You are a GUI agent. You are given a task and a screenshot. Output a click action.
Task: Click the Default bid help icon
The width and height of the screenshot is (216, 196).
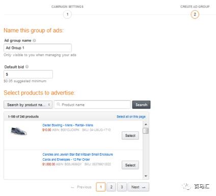coord(27,67)
